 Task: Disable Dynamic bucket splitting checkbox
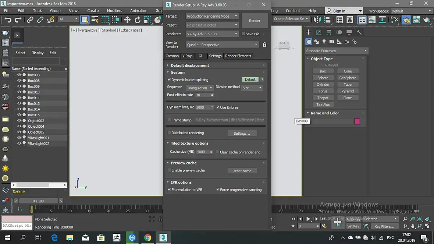click(169, 80)
